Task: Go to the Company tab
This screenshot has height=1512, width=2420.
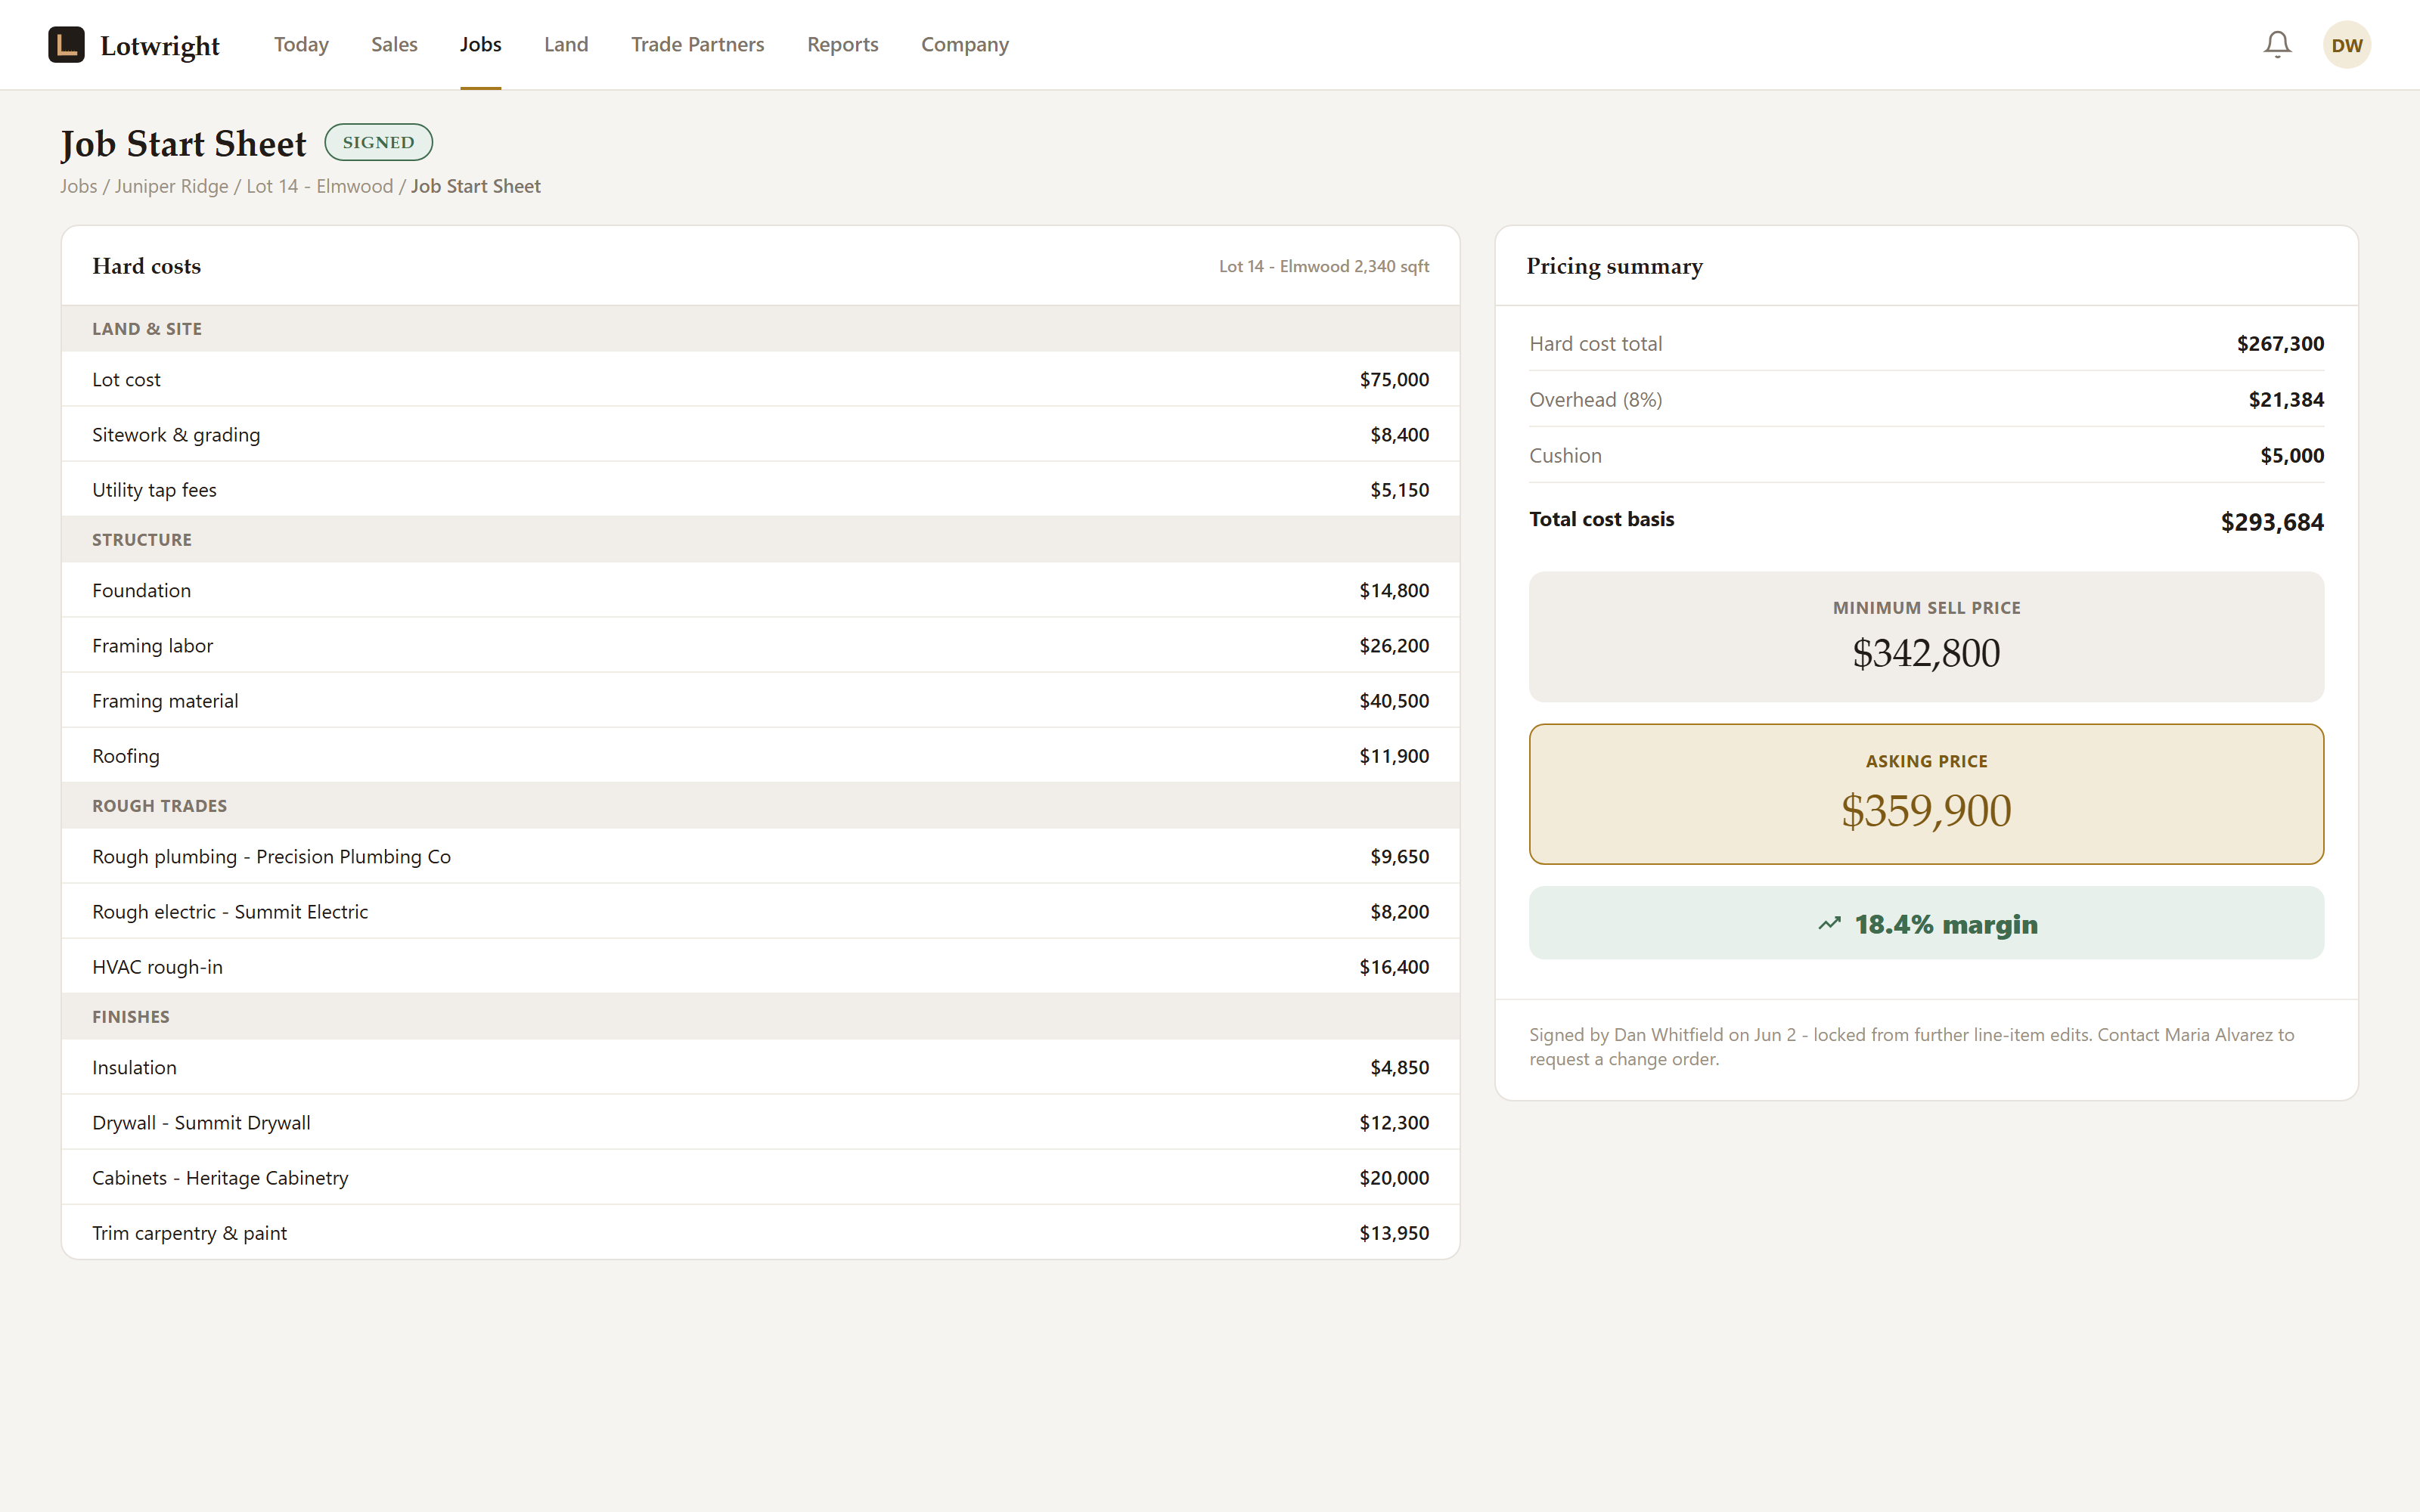Action: (x=964, y=44)
